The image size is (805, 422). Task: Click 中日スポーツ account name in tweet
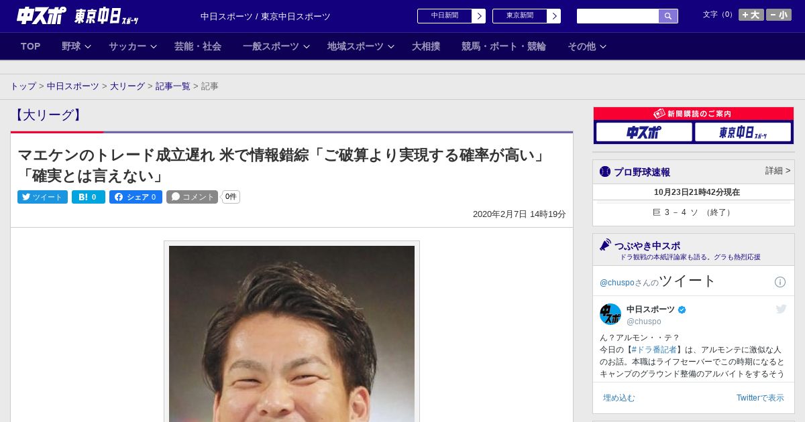click(x=651, y=309)
